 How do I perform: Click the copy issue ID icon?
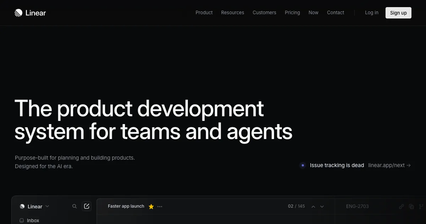(411, 207)
